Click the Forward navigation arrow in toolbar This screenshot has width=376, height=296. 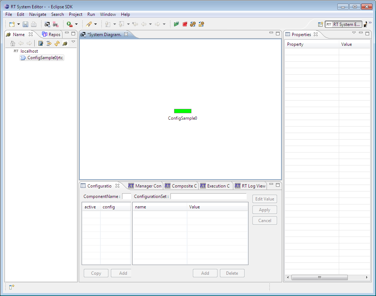(x=157, y=24)
